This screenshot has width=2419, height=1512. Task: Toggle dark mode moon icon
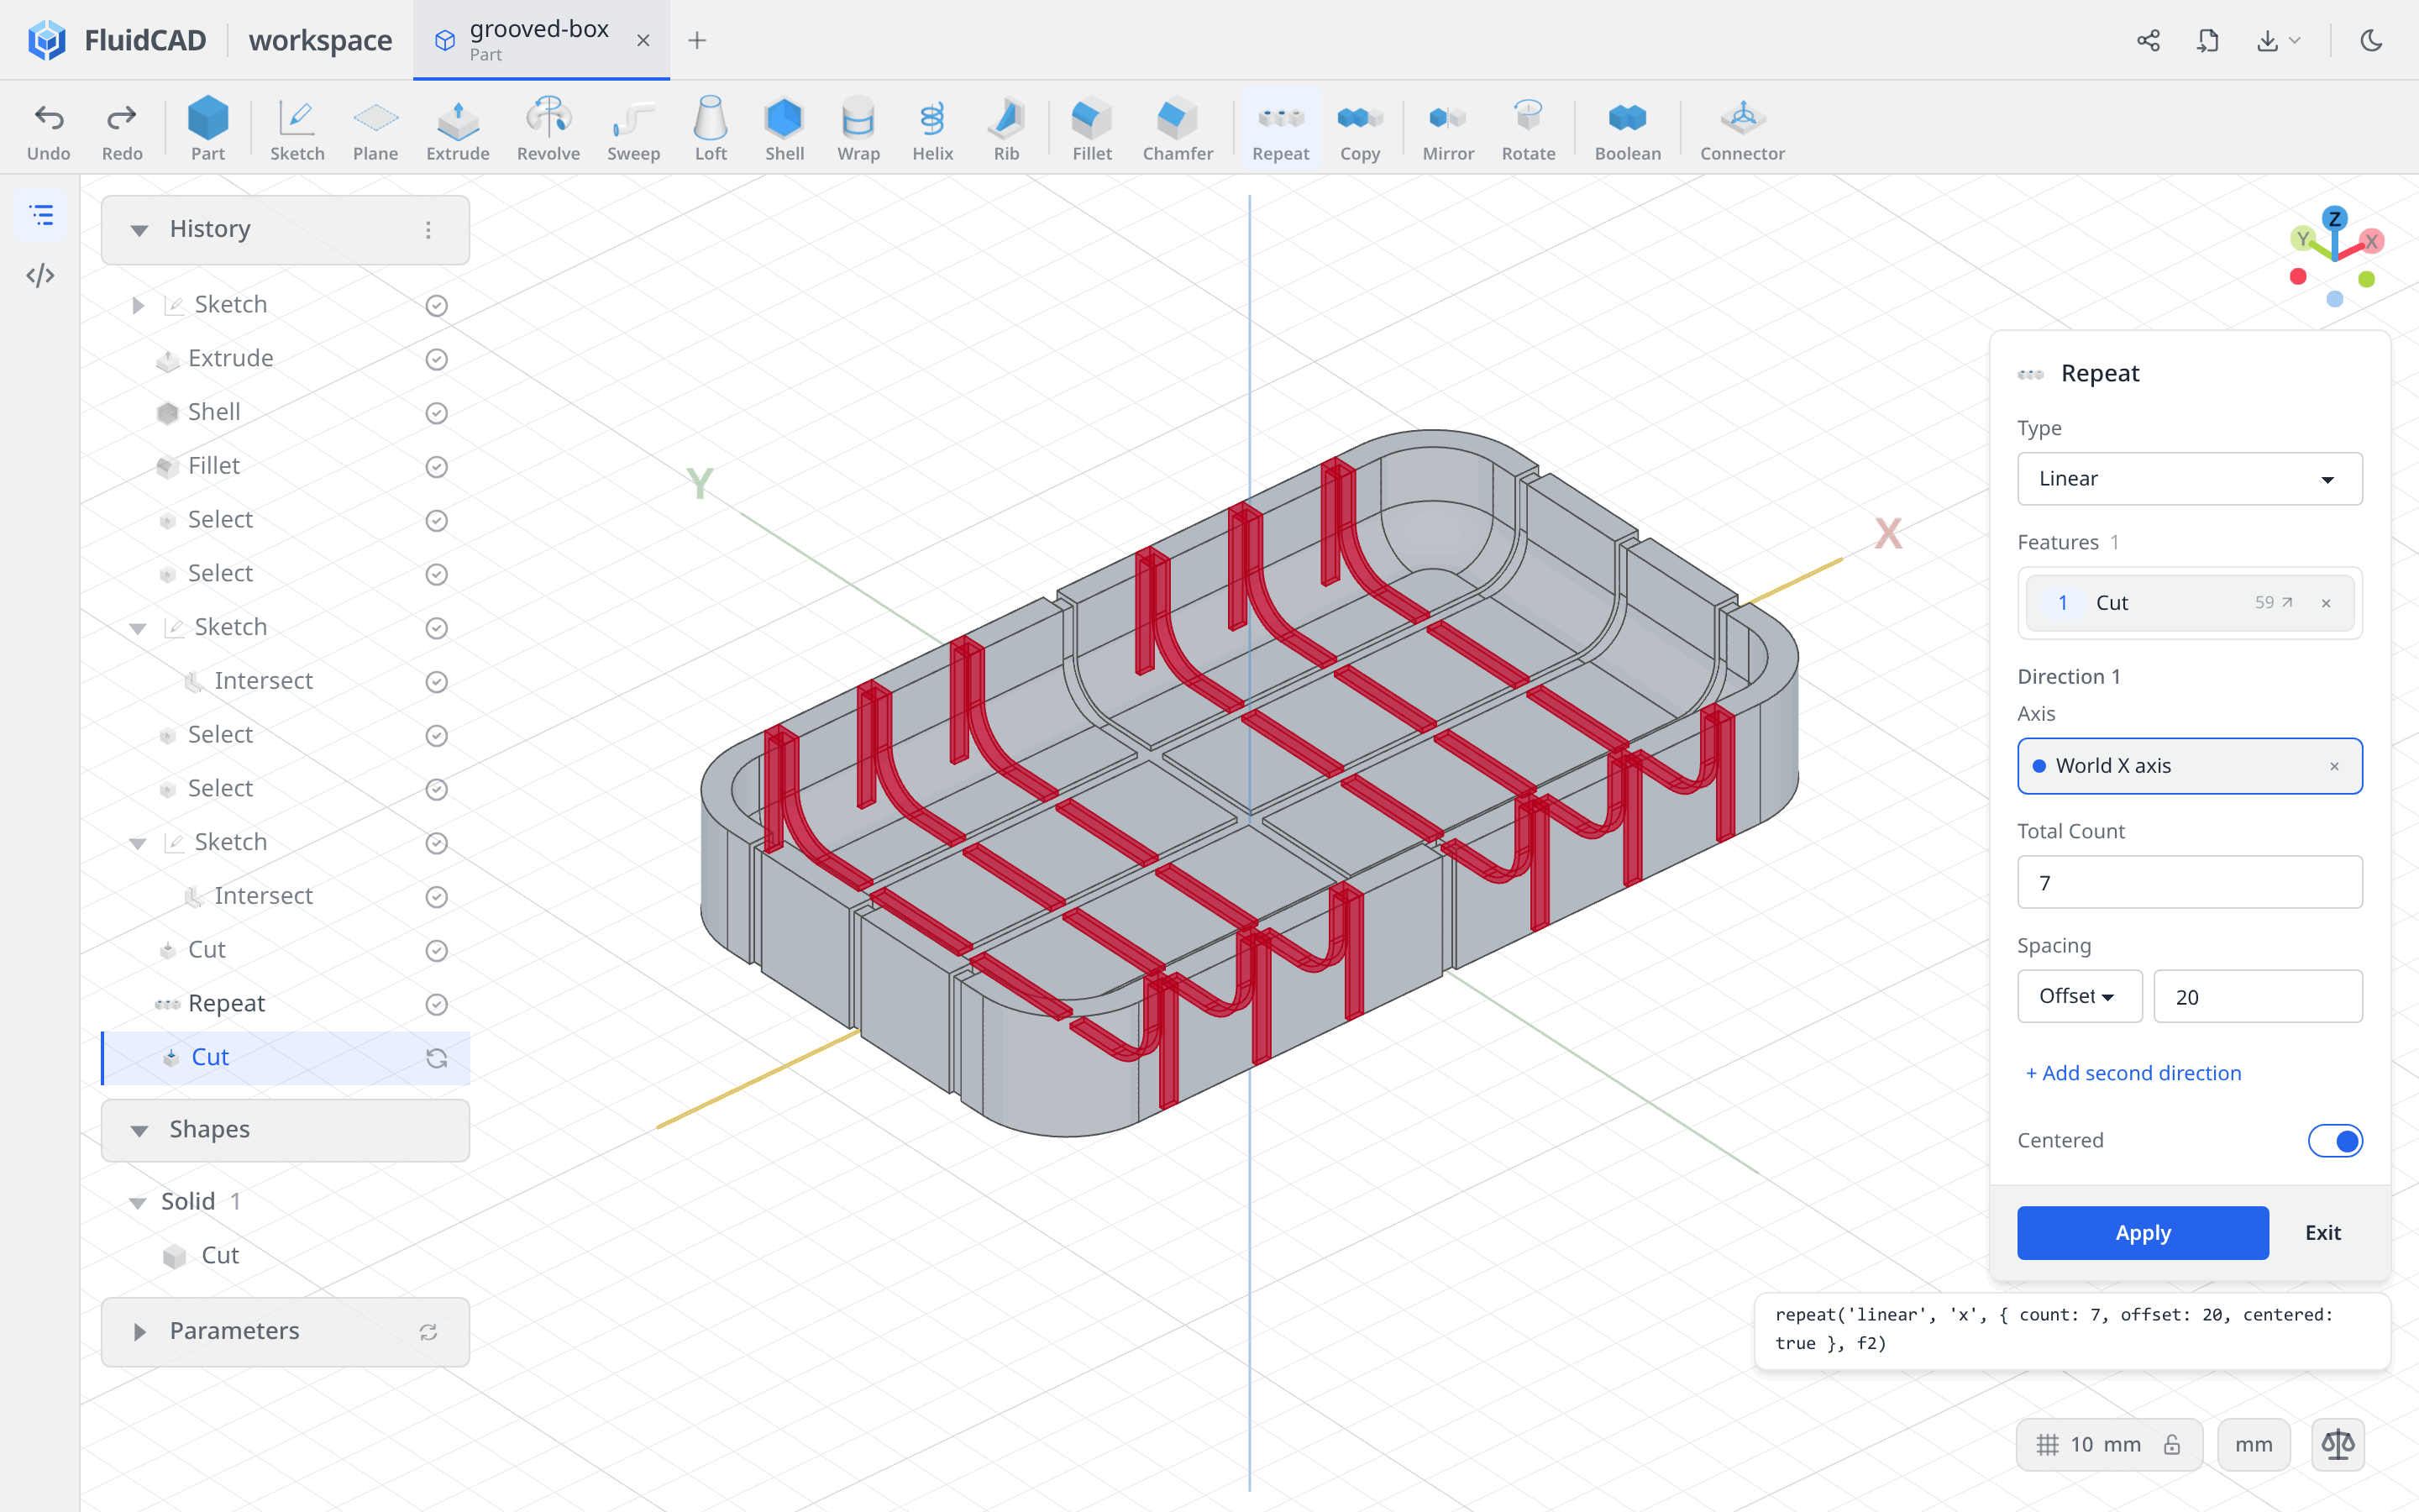2371,40
